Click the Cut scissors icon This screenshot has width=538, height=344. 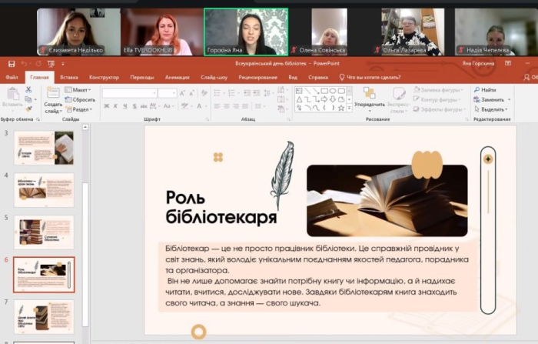(x=29, y=90)
